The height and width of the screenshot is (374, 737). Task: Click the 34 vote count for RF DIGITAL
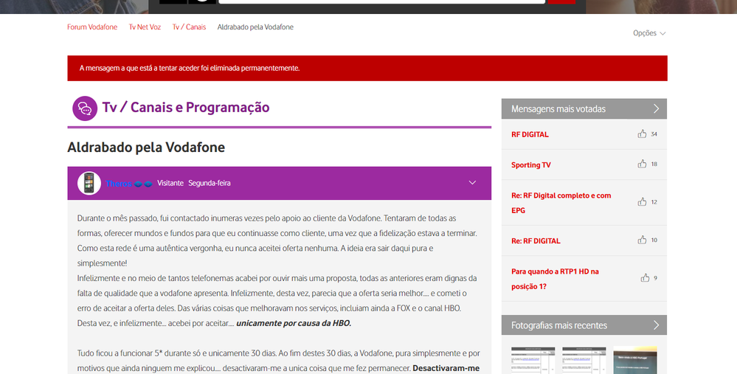point(654,134)
